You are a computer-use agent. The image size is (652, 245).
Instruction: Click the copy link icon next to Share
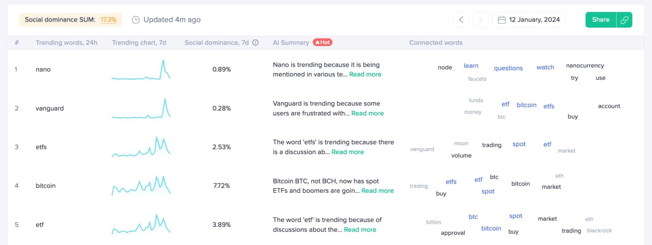[624, 20]
